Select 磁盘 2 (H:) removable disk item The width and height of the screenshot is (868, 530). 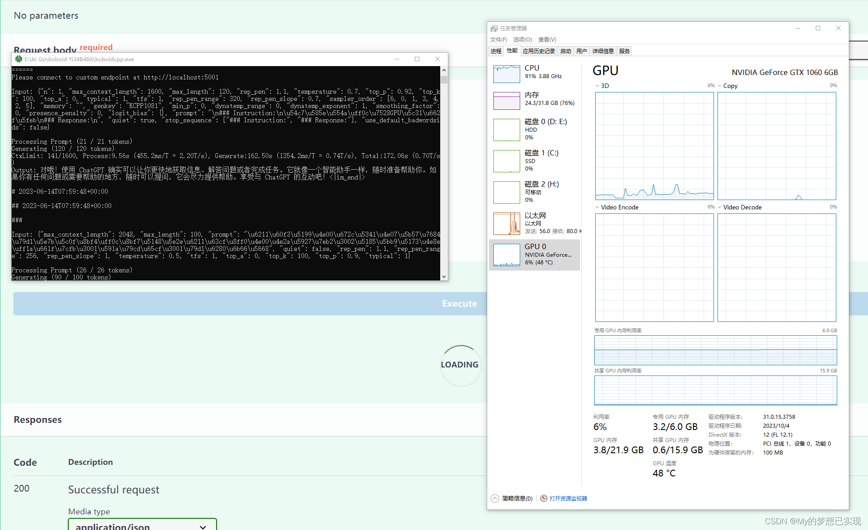(534, 192)
